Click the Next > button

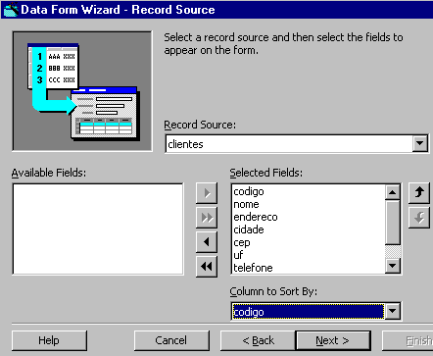(x=333, y=340)
